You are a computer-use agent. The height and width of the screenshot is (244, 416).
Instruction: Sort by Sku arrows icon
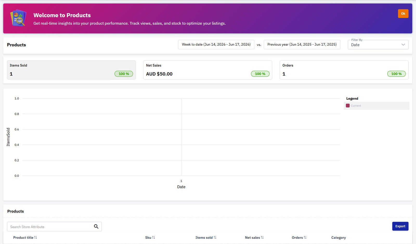click(154, 238)
